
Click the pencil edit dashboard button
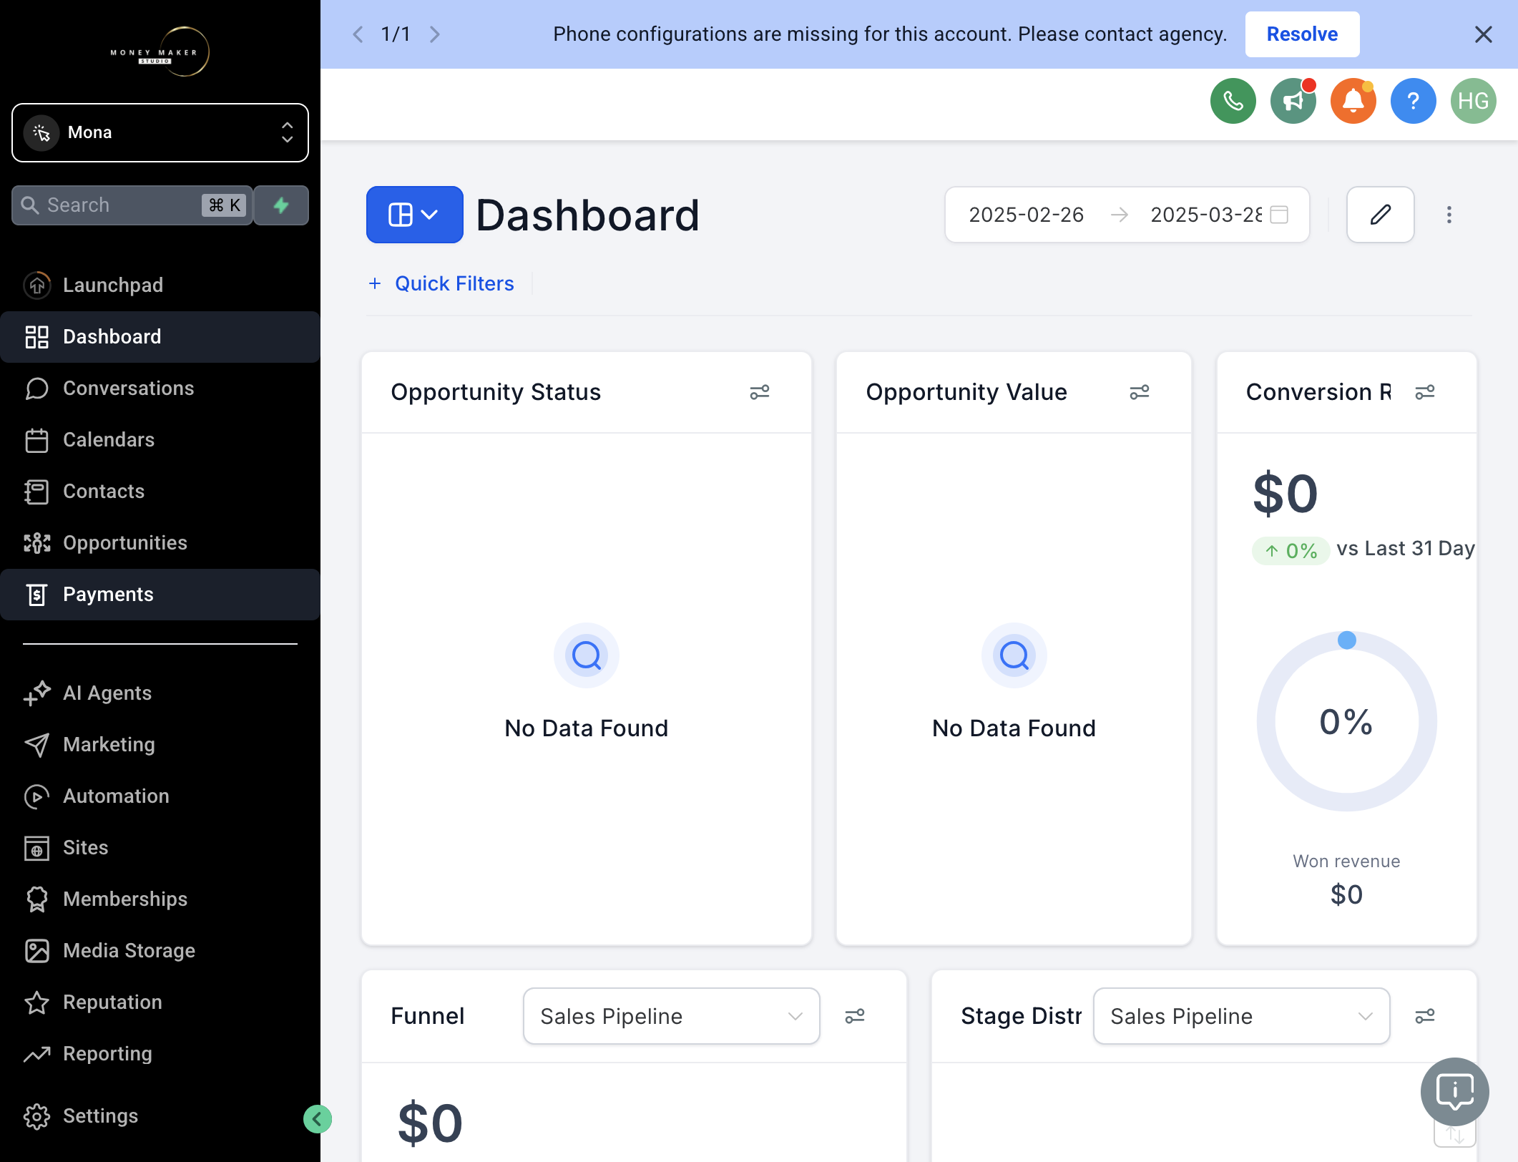[x=1380, y=215]
